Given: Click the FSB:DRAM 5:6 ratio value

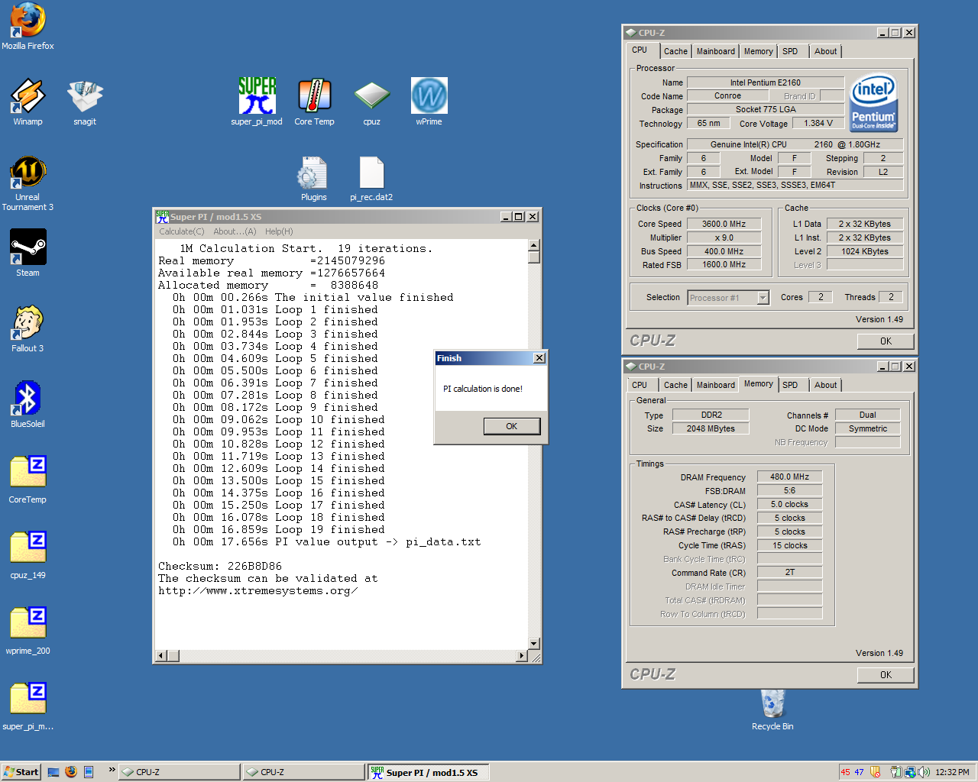Looking at the screenshot, I should (789, 490).
